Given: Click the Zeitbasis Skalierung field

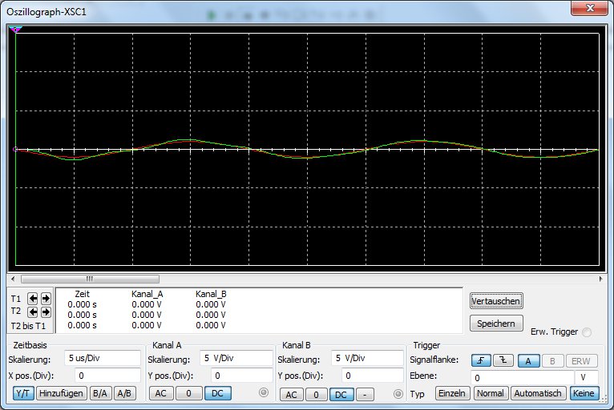Looking at the screenshot, I should click(103, 358).
